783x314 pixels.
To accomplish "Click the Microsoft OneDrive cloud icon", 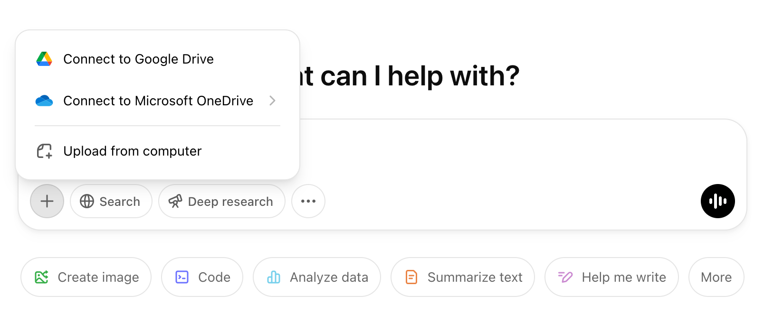I will click(44, 101).
